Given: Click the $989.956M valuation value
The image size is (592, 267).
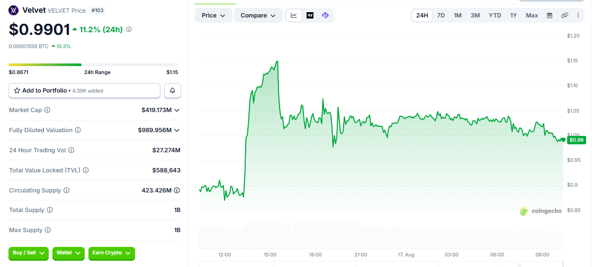Looking at the screenshot, I should click(155, 130).
